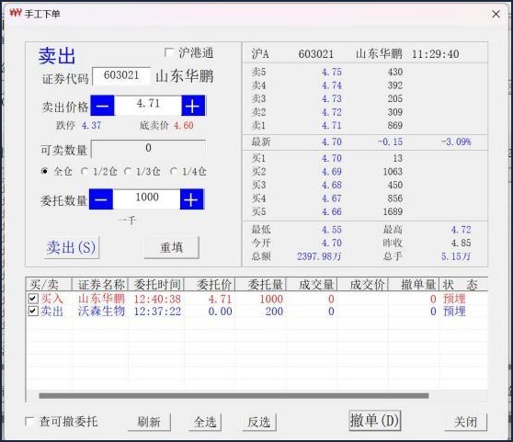Increase the order quantity with the plus button

click(x=192, y=199)
